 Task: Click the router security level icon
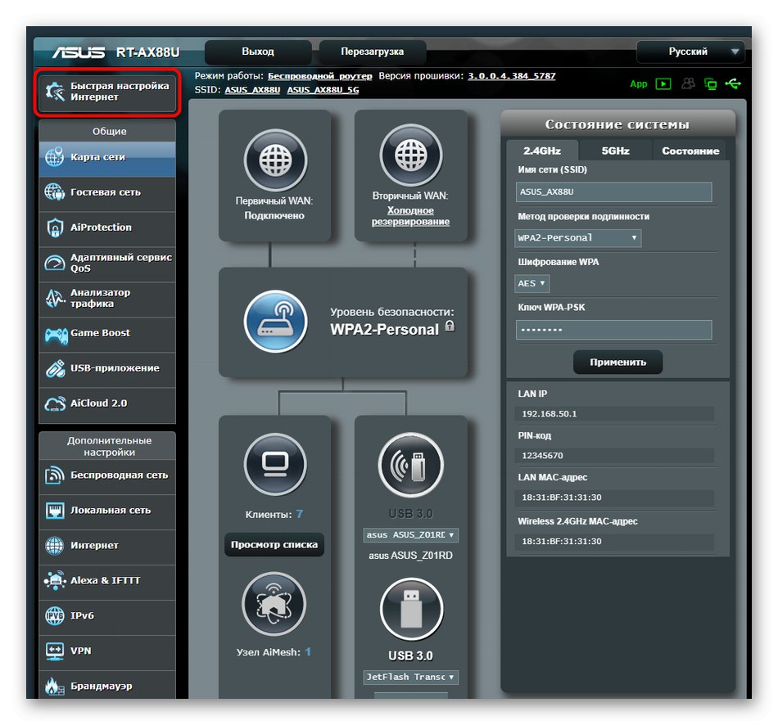click(x=275, y=322)
